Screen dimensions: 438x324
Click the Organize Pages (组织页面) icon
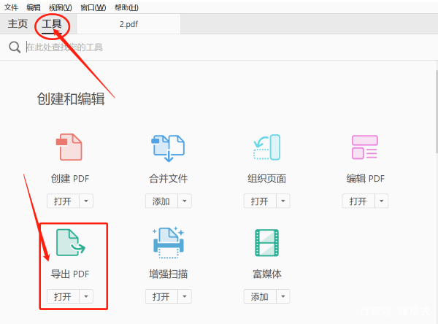tap(266, 147)
